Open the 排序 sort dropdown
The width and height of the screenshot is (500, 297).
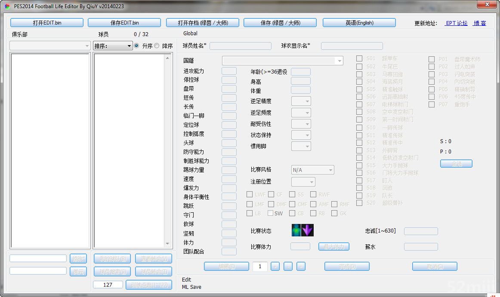(113, 46)
